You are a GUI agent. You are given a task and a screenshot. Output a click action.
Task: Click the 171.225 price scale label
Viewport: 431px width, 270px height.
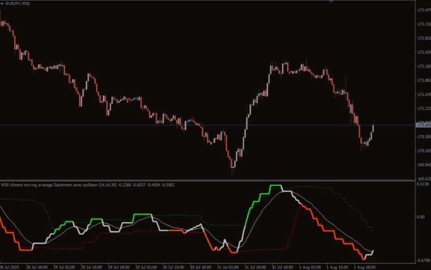point(424,109)
